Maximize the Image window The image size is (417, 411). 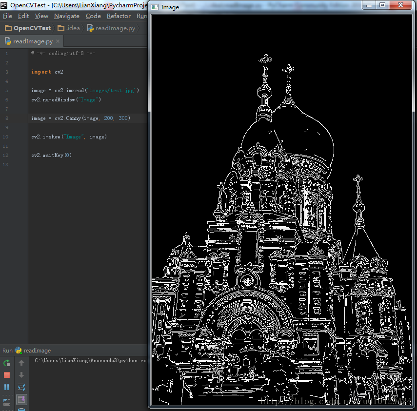382,5
